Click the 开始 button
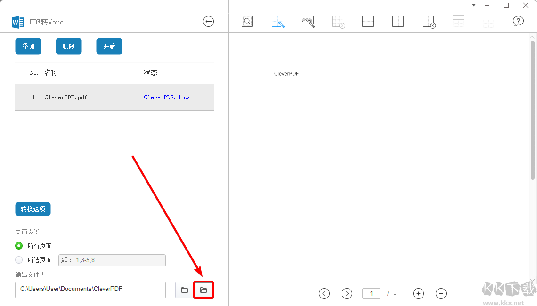The width and height of the screenshot is (537, 306). click(109, 46)
